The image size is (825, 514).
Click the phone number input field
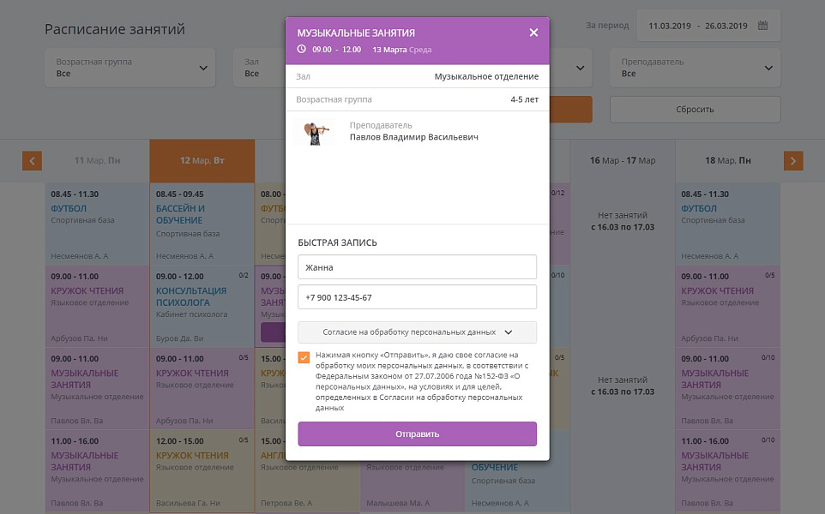(418, 297)
